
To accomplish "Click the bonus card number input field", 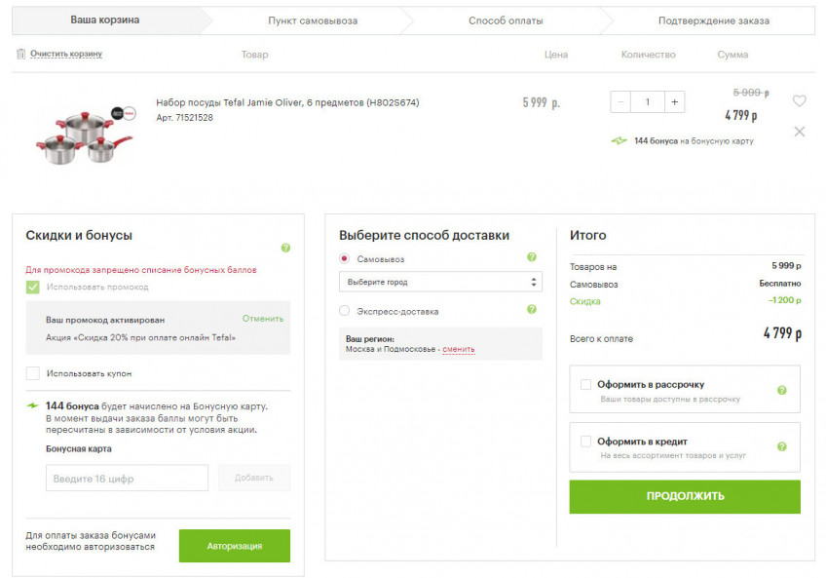I will click(x=127, y=479).
